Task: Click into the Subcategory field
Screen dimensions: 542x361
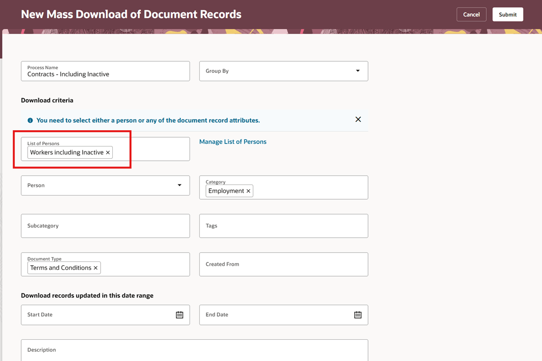Action: (105, 226)
